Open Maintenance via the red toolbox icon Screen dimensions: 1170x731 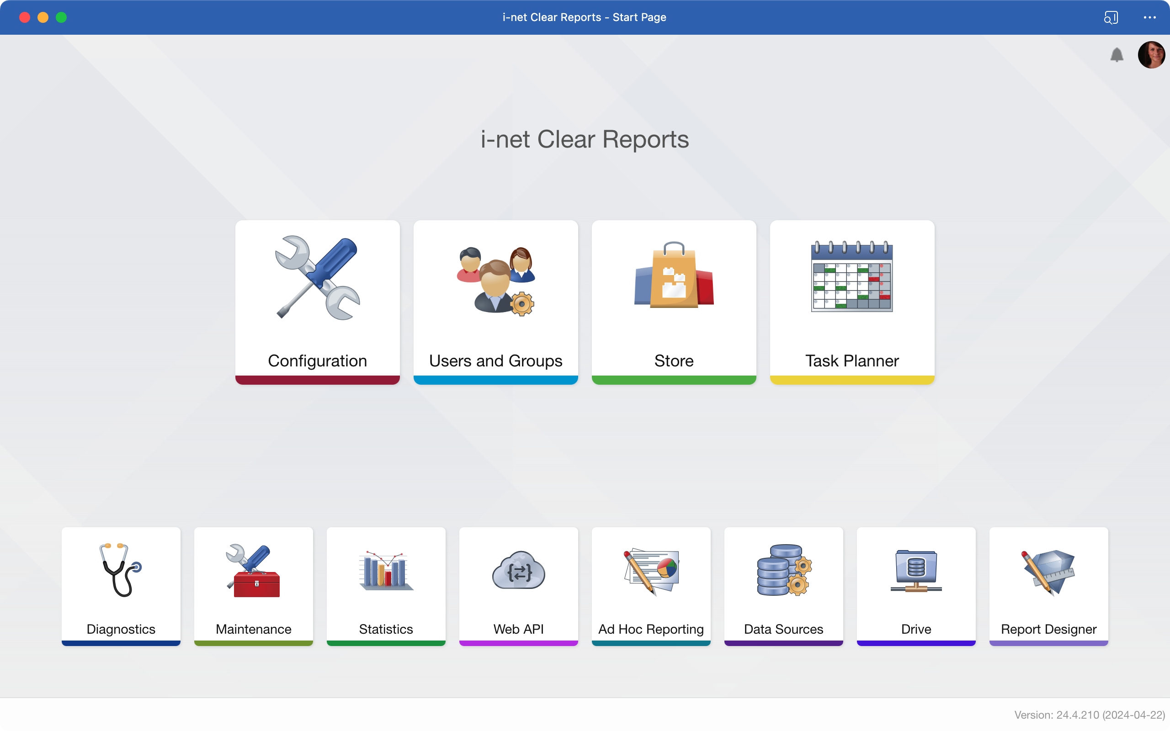click(x=253, y=571)
